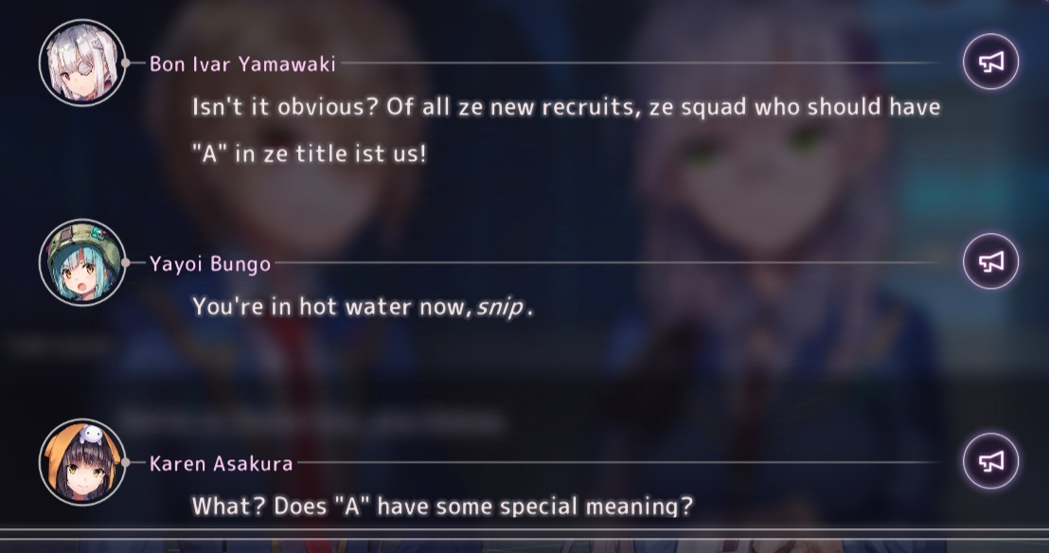Viewport: 1049px width, 553px height.
Task: Click Karen Asakura's orange hood avatar
Action: [82, 462]
